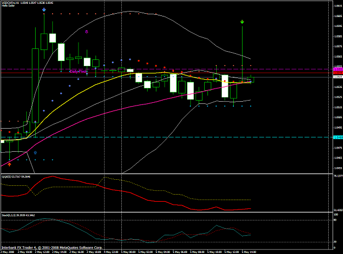Click the cyan 1.0486 price label
343x254 pixels.
pyautogui.click(x=338, y=137)
